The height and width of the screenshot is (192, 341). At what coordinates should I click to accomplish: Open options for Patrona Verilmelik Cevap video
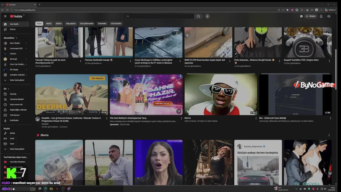(x=130, y=61)
